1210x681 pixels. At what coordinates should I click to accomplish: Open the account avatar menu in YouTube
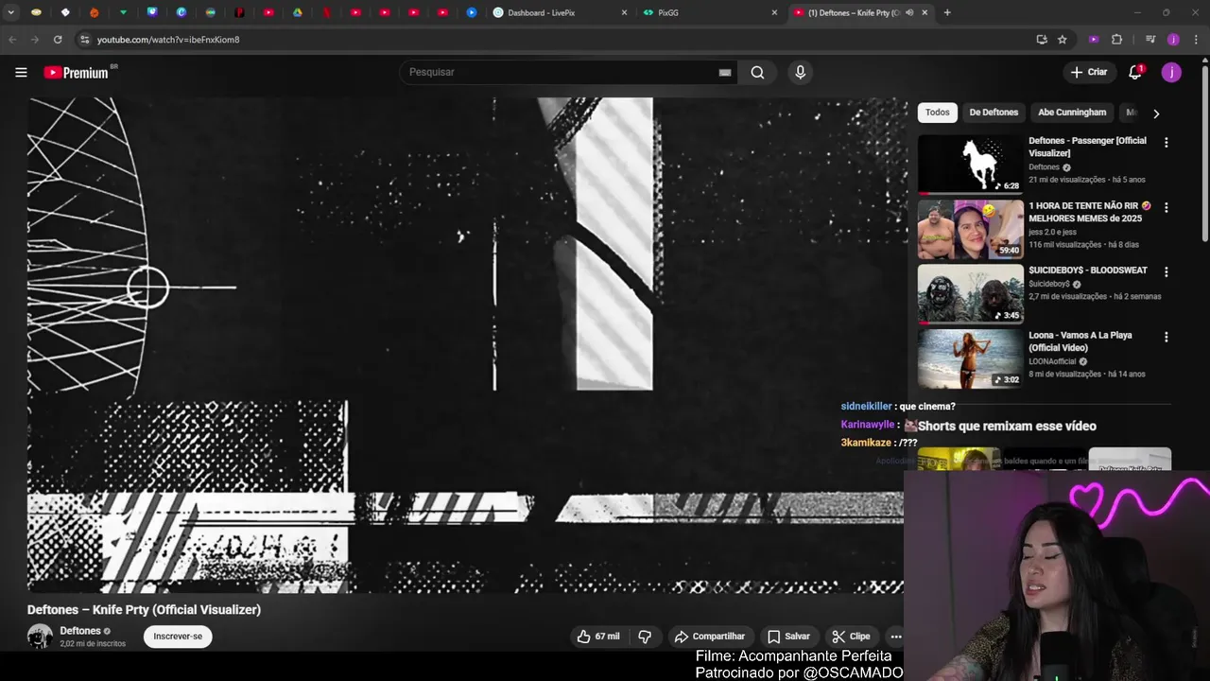point(1171,72)
